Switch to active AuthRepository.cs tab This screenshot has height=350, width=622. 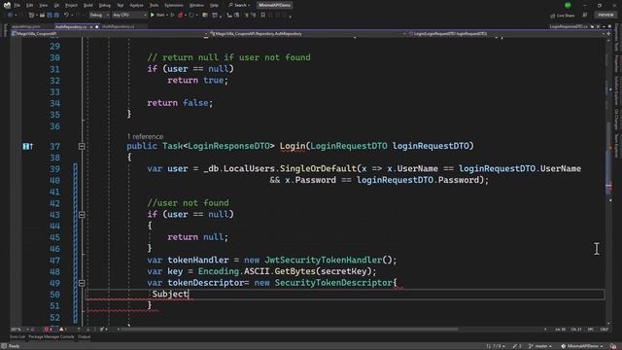pos(71,26)
